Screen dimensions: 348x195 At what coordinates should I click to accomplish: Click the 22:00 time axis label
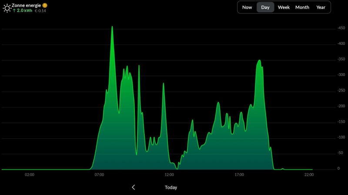pyautogui.click(x=309, y=175)
